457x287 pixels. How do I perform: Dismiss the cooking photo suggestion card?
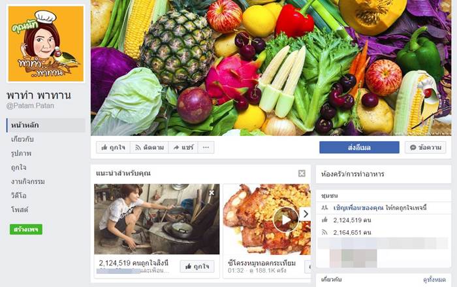pyautogui.click(x=212, y=193)
